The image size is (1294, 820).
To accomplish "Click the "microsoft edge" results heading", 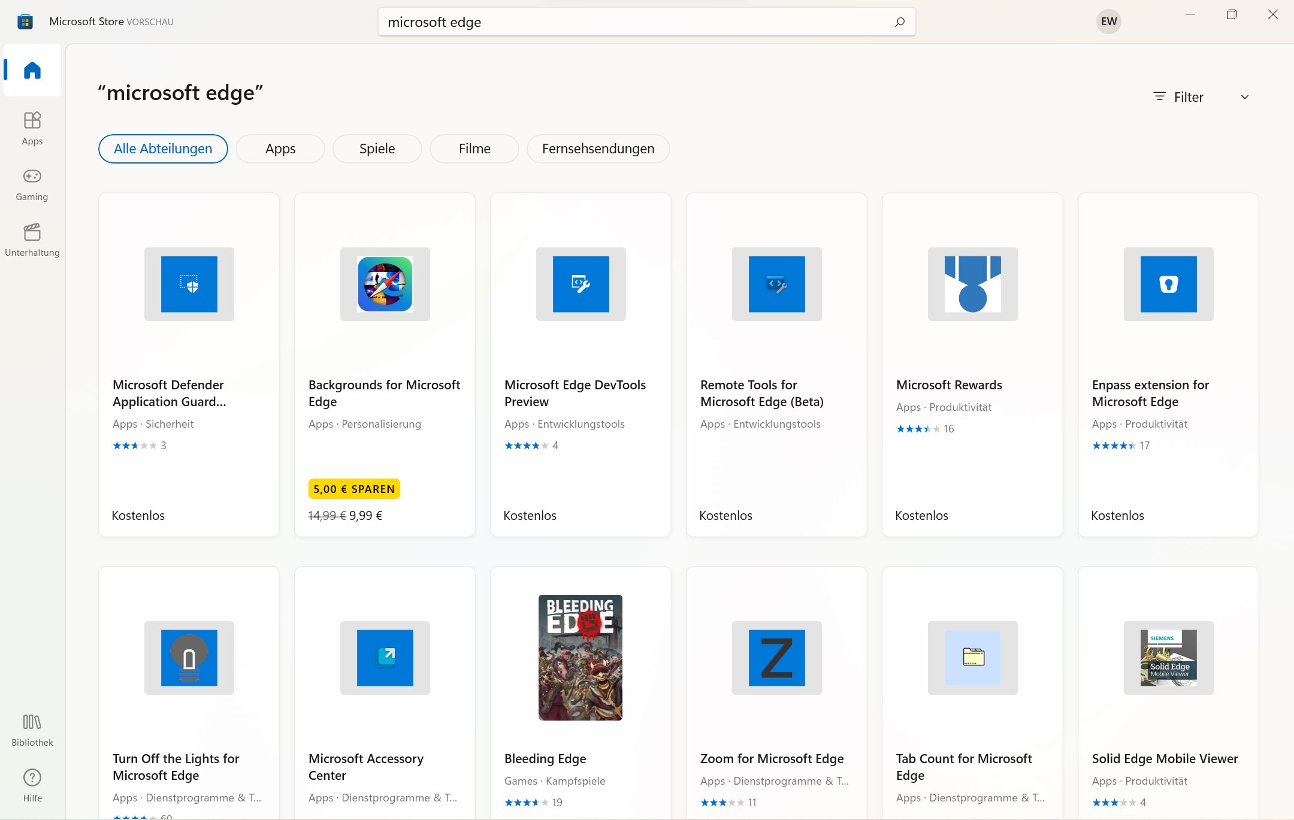I will point(180,93).
